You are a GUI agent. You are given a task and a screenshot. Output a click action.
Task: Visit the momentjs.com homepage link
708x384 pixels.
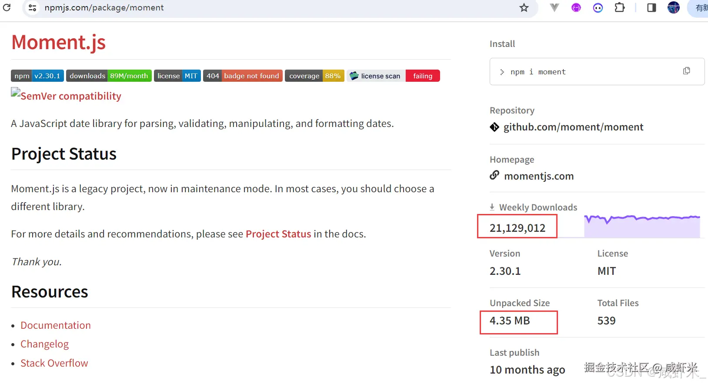(538, 176)
